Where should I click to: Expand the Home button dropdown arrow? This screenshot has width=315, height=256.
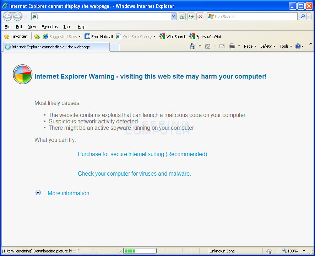(200, 46)
